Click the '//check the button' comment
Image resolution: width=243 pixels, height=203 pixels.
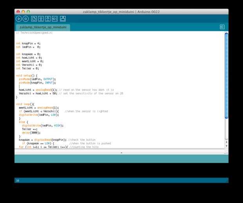pos(82,140)
